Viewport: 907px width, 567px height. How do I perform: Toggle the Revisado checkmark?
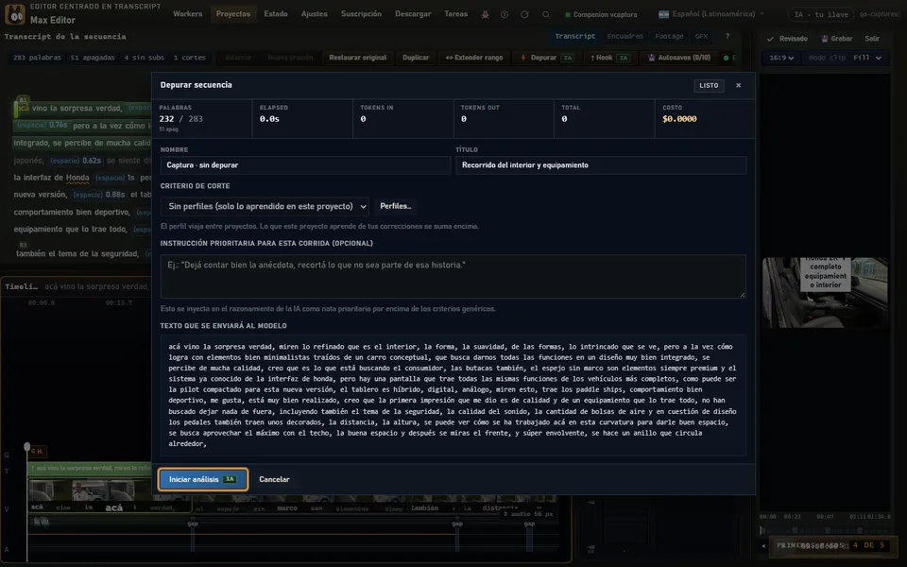click(x=770, y=39)
